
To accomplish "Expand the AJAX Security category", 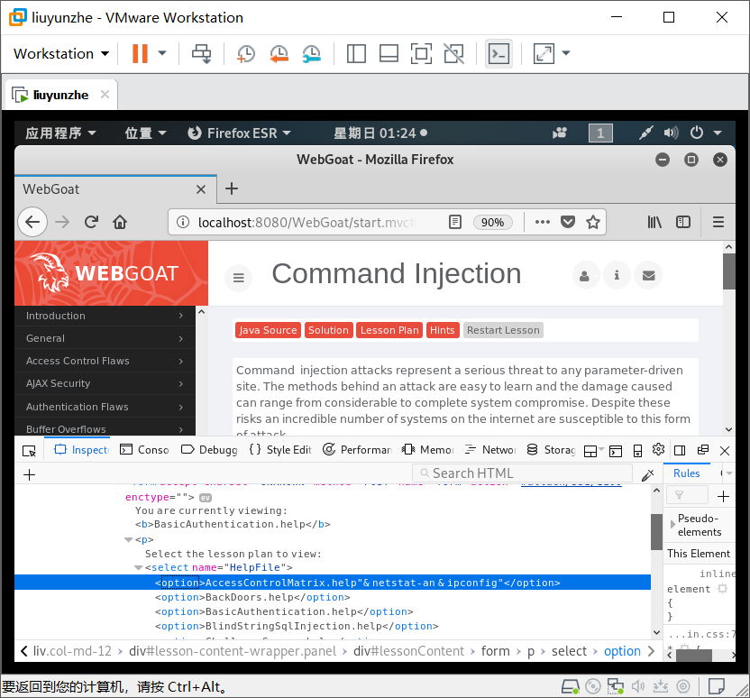I will click(105, 383).
